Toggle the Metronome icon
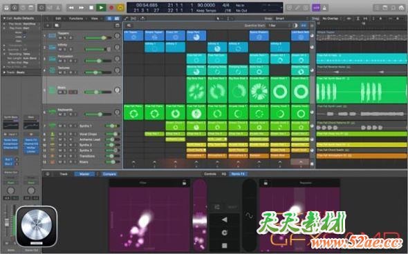This screenshot has width=408, height=254. click(325, 8)
